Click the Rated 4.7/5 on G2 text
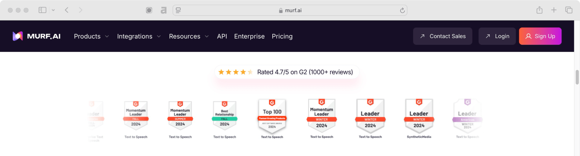580x156 pixels. click(x=305, y=72)
